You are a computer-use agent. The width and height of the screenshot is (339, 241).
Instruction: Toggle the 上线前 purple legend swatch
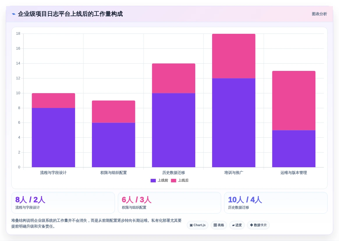coord(153,181)
